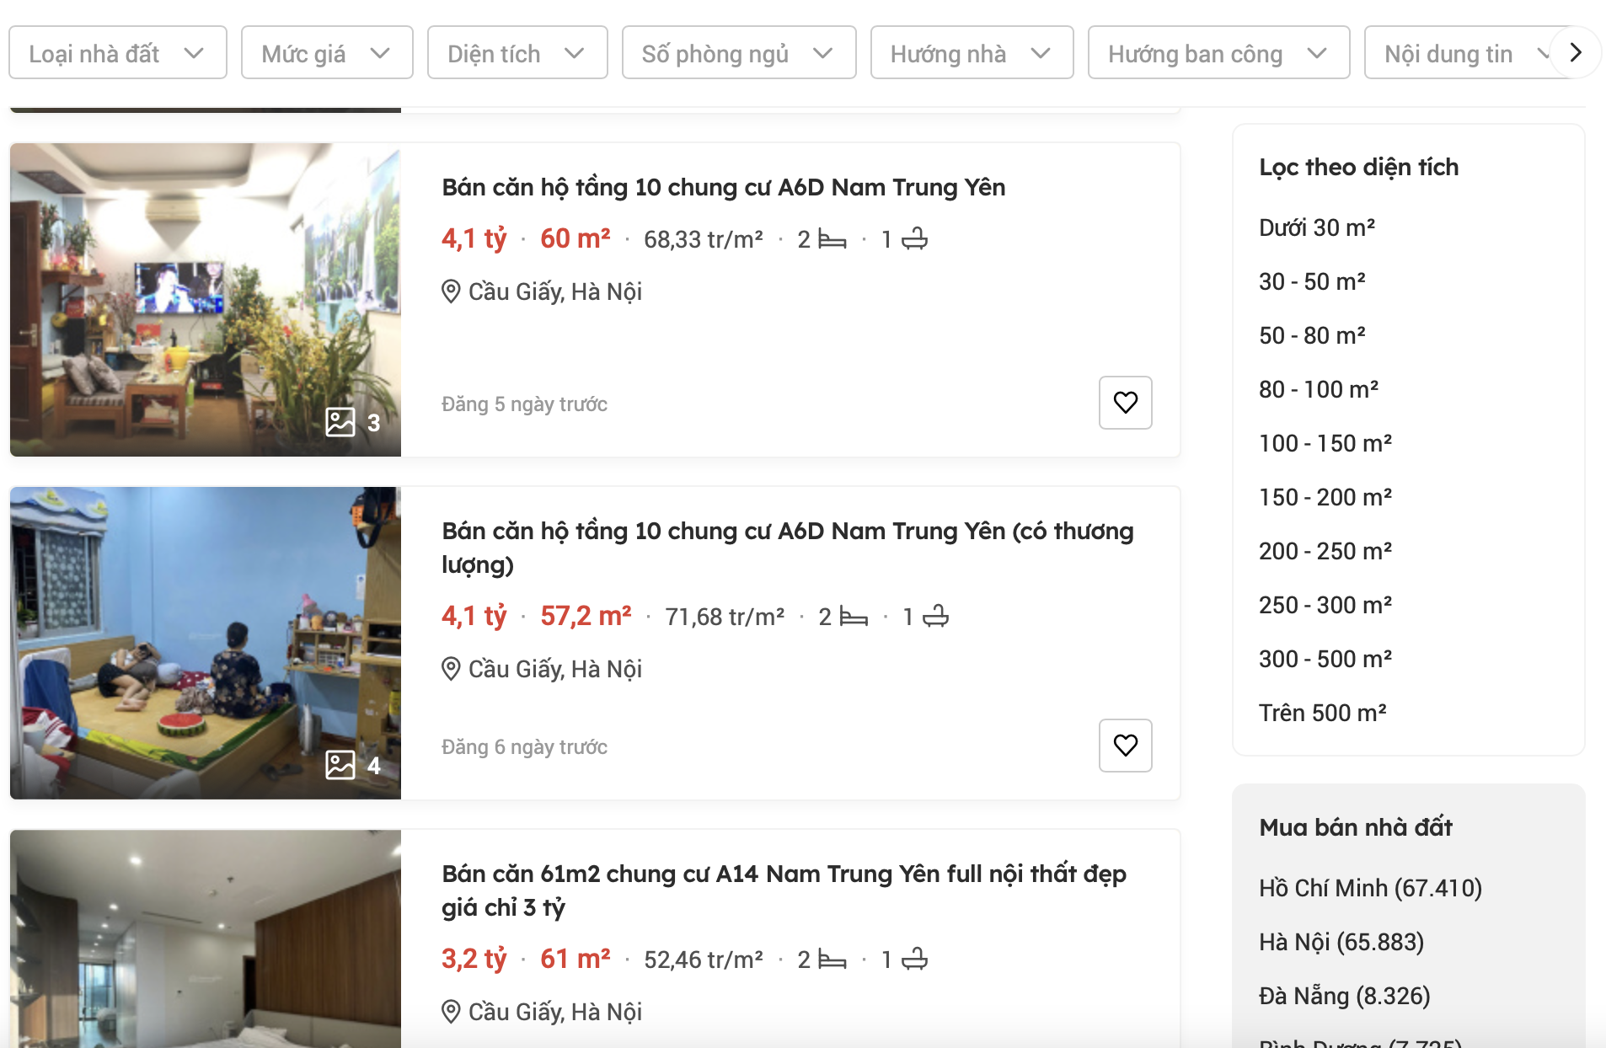Open Hồ Chí Minh (67.410) listings
1606x1048 pixels.
(x=1370, y=888)
